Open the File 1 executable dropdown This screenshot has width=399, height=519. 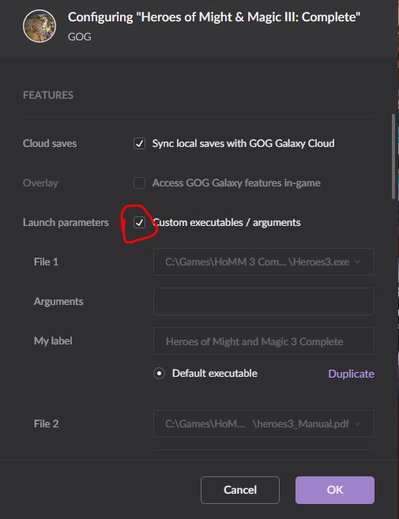pos(264,261)
